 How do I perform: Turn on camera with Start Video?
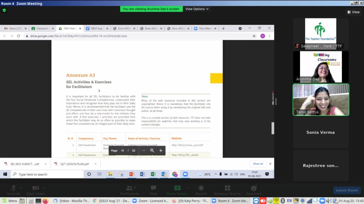(35, 190)
